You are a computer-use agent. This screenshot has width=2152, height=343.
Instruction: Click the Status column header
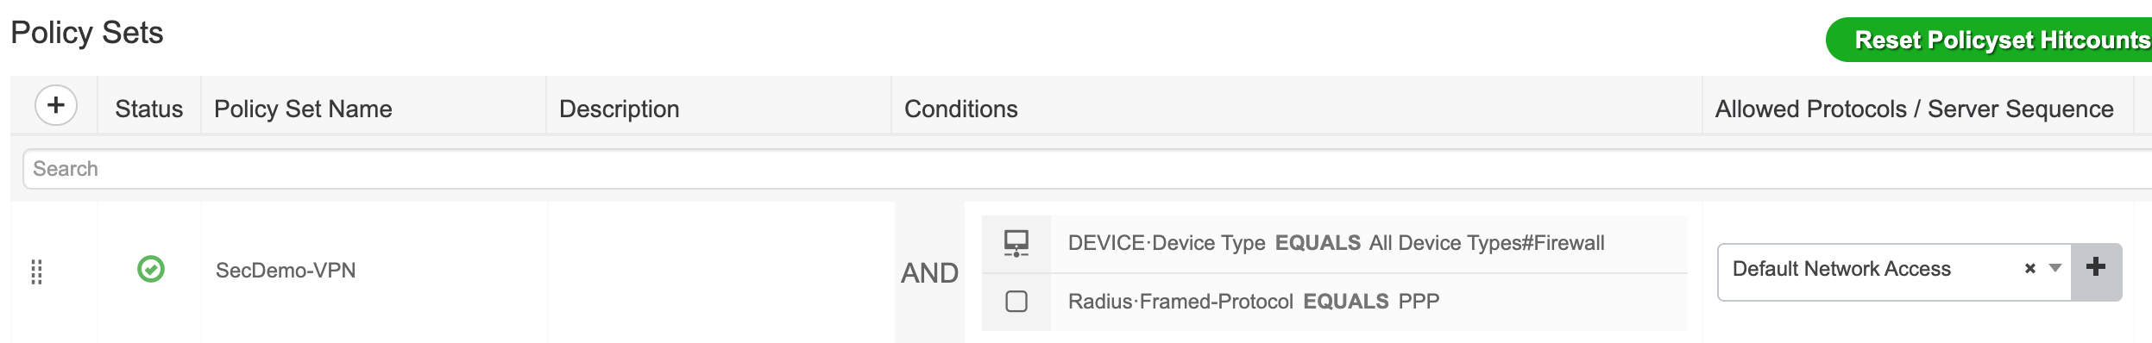[x=149, y=109]
